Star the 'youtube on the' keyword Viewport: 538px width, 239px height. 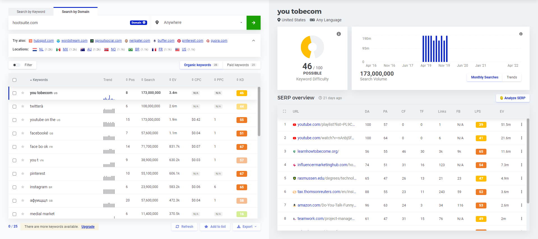pyautogui.click(x=23, y=120)
